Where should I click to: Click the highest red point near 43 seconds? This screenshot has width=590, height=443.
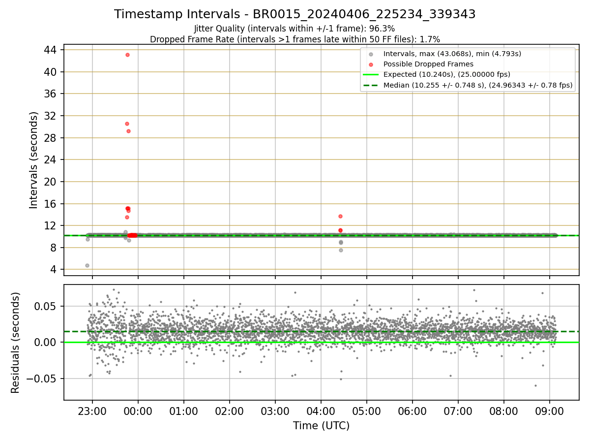(x=127, y=55)
